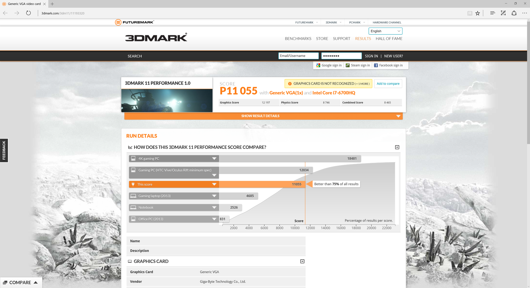This screenshot has width=530, height=288.
Task: Select the Results menu item
Action: [363, 39]
